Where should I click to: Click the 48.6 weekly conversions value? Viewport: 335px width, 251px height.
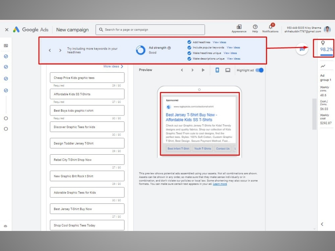click(x=323, y=95)
